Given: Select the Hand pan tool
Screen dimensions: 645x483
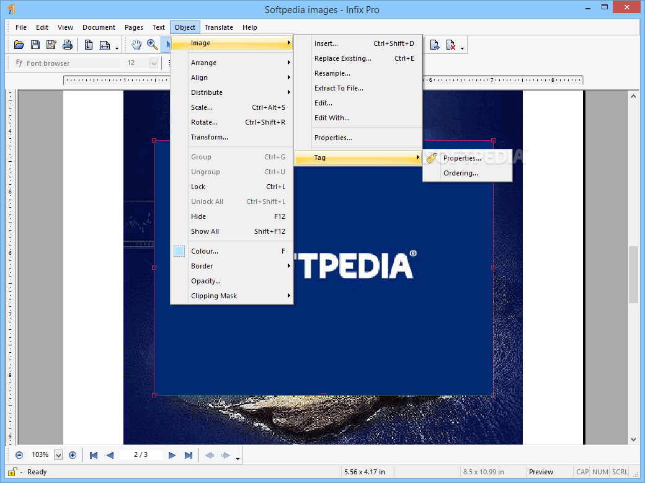Looking at the screenshot, I should click(x=136, y=45).
